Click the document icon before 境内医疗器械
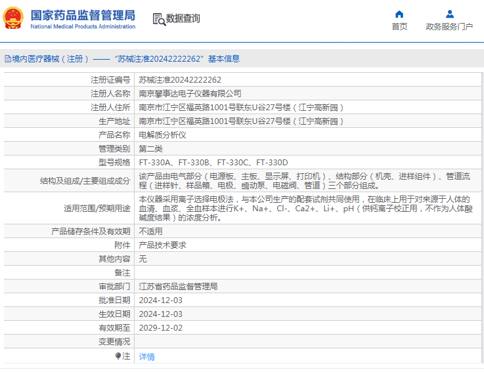 pyautogui.click(x=8, y=58)
